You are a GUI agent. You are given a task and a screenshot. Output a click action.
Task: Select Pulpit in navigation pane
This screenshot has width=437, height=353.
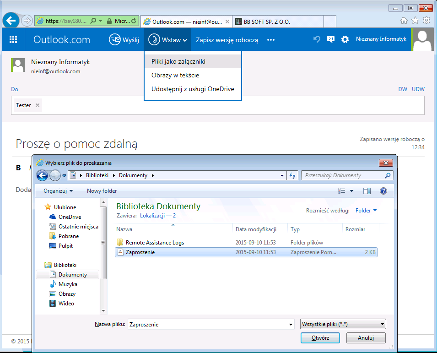click(x=65, y=246)
